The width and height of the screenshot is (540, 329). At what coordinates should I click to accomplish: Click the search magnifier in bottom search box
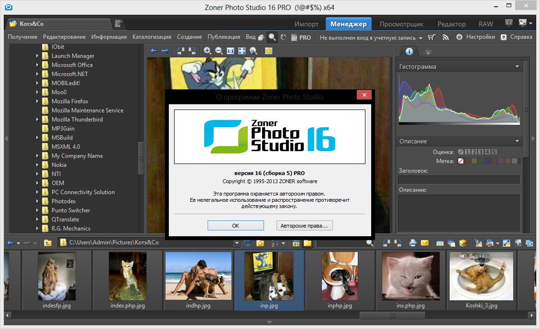coord(370,243)
